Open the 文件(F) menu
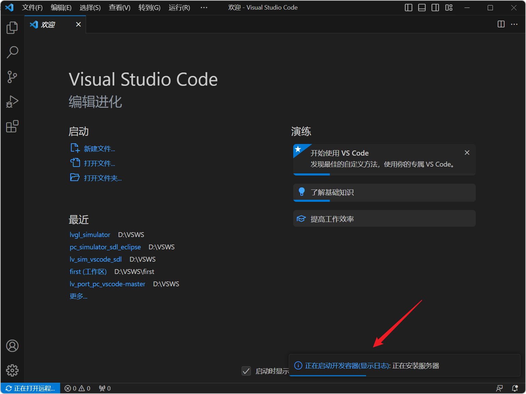 pos(32,8)
